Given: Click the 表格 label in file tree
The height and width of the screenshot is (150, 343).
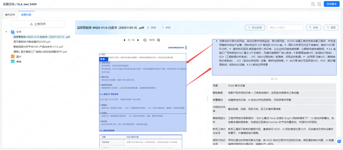Looking at the screenshot, I should coord(19,62).
